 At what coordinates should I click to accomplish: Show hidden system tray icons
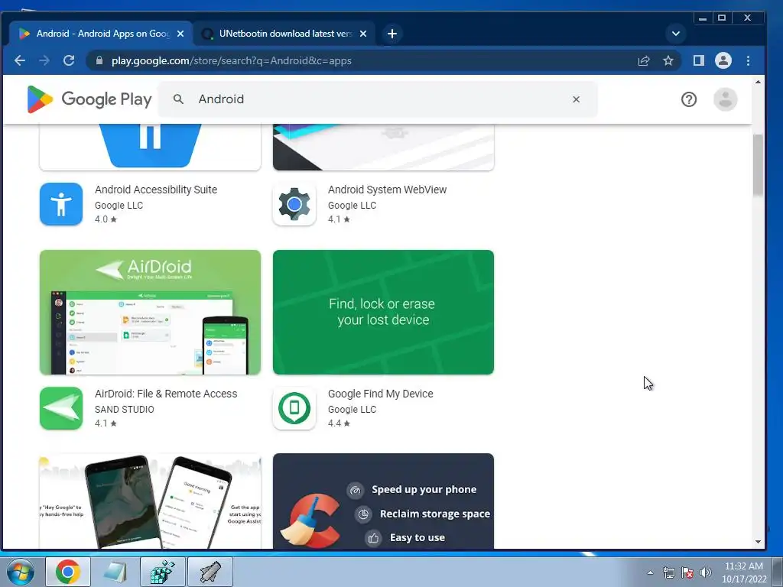(x=650, y=572)
